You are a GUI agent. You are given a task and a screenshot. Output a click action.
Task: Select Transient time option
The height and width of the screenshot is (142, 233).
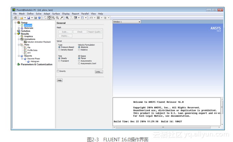59,61
